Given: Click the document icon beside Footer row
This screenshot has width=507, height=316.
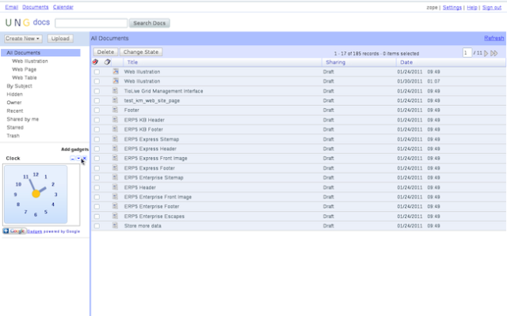Looking at the screenshot, I should pyautogui.click(x=116, y=110).
